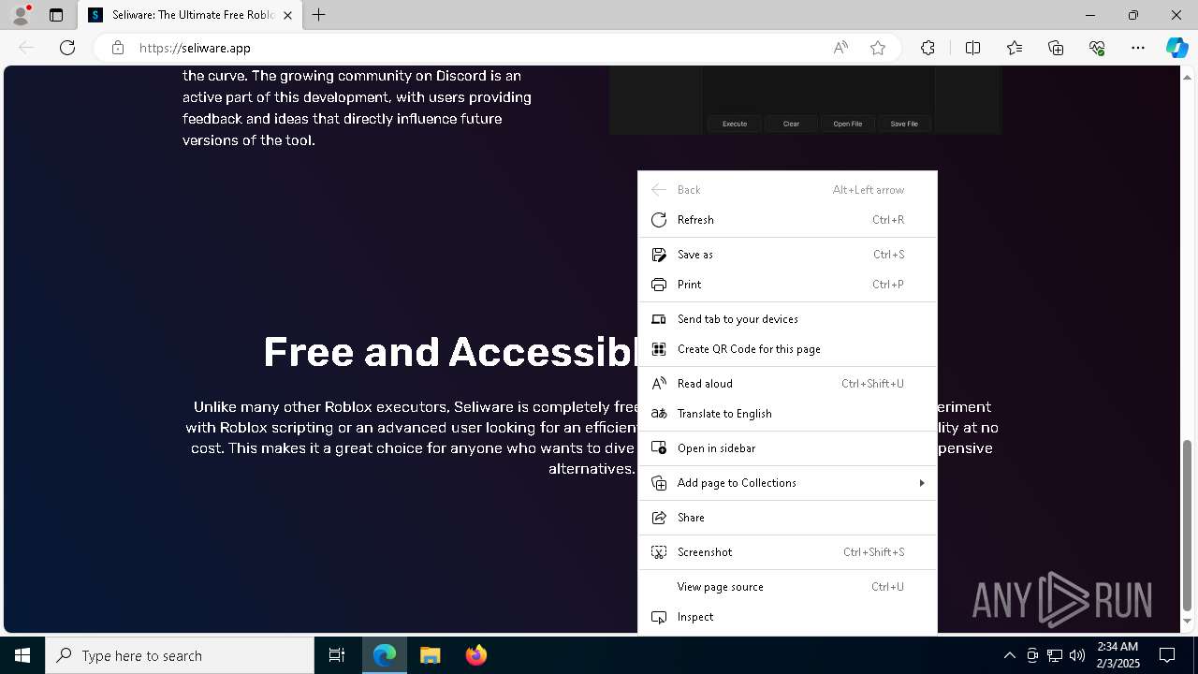1198x674 pixels.
Task: Open the clock showing 2:34 AM
Action: click(x=1118, y=655)
